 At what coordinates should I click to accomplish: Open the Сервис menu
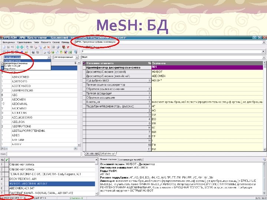point(56,42)
